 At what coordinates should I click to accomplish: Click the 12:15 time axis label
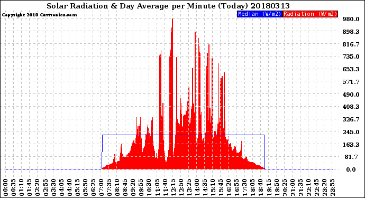tap(173, 187)
